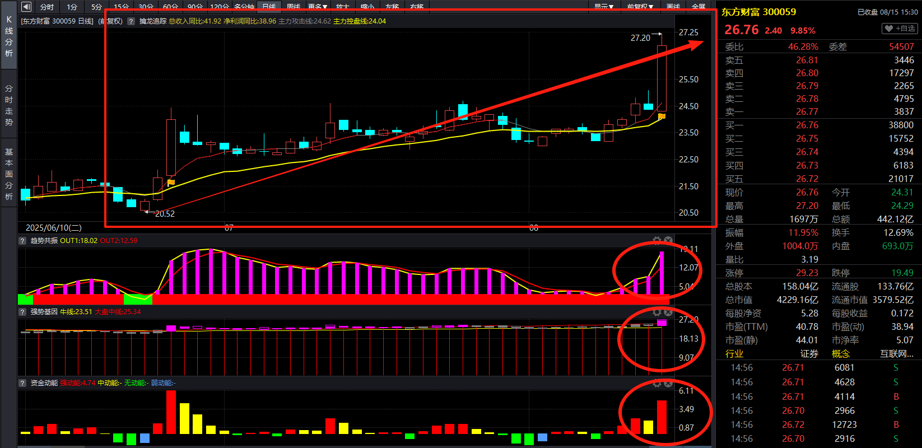Select the 周线 weekly chart tab
Viewport: 922px width, 448px height.
[x=294, y=7]
